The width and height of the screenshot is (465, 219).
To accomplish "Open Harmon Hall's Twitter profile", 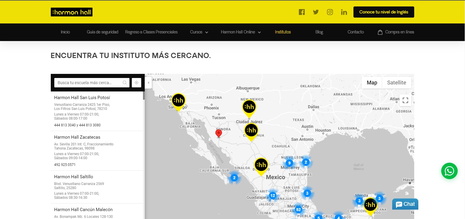I will click(x=316, y=12).
